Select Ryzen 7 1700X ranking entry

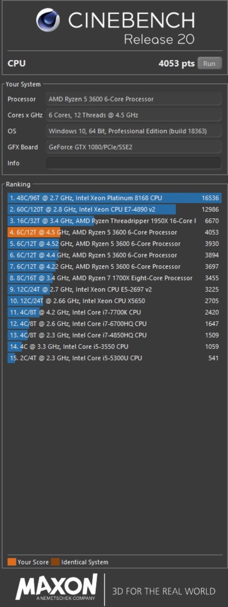click(x=114, y=278)
